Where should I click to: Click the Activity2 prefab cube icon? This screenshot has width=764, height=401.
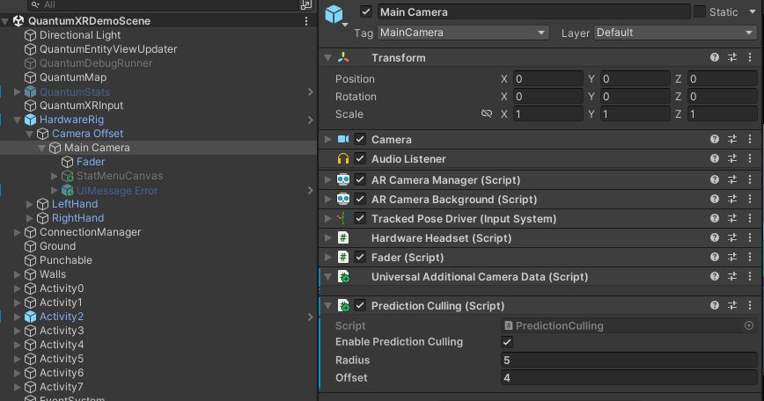click(x=30, y=317)
